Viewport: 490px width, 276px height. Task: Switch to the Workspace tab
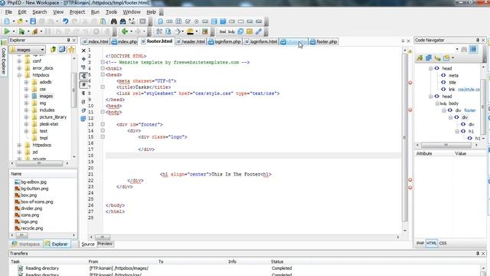point(26,244)
